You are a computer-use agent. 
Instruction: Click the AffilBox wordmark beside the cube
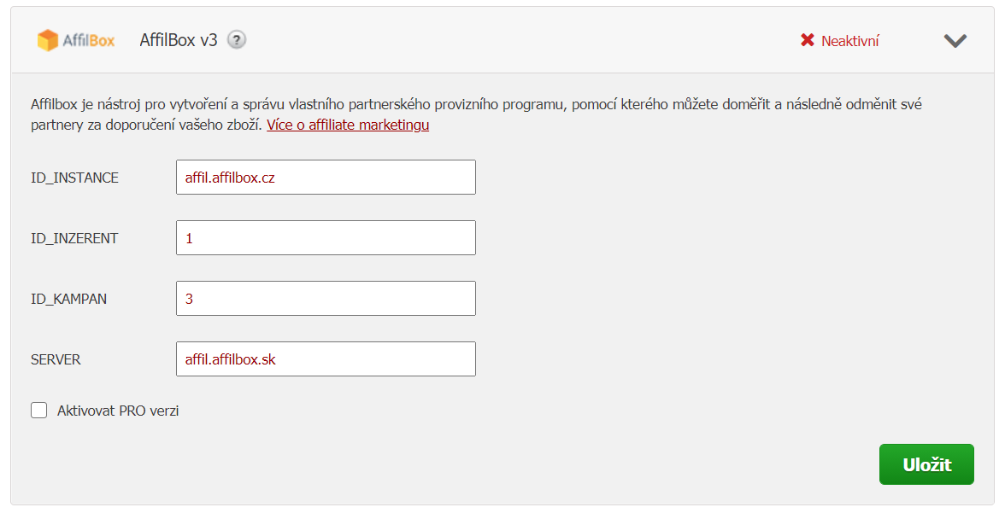tap(89, 40)
